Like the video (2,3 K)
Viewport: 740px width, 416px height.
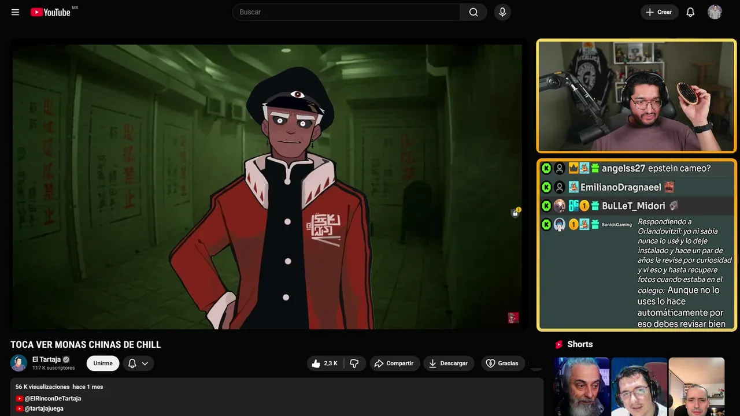pyautogui.click(x=325, y=363)
